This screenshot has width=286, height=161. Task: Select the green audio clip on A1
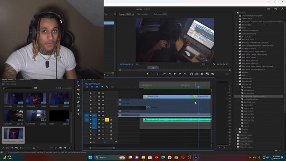point(177,120)
